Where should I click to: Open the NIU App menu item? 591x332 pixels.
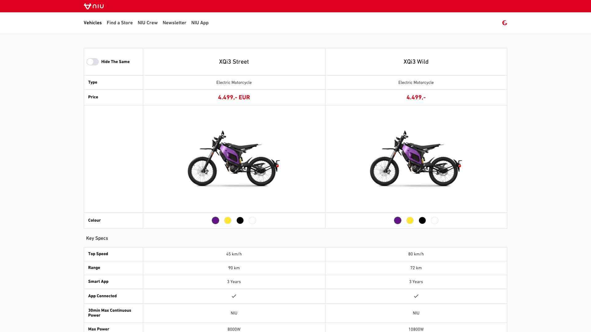point(200,23)
